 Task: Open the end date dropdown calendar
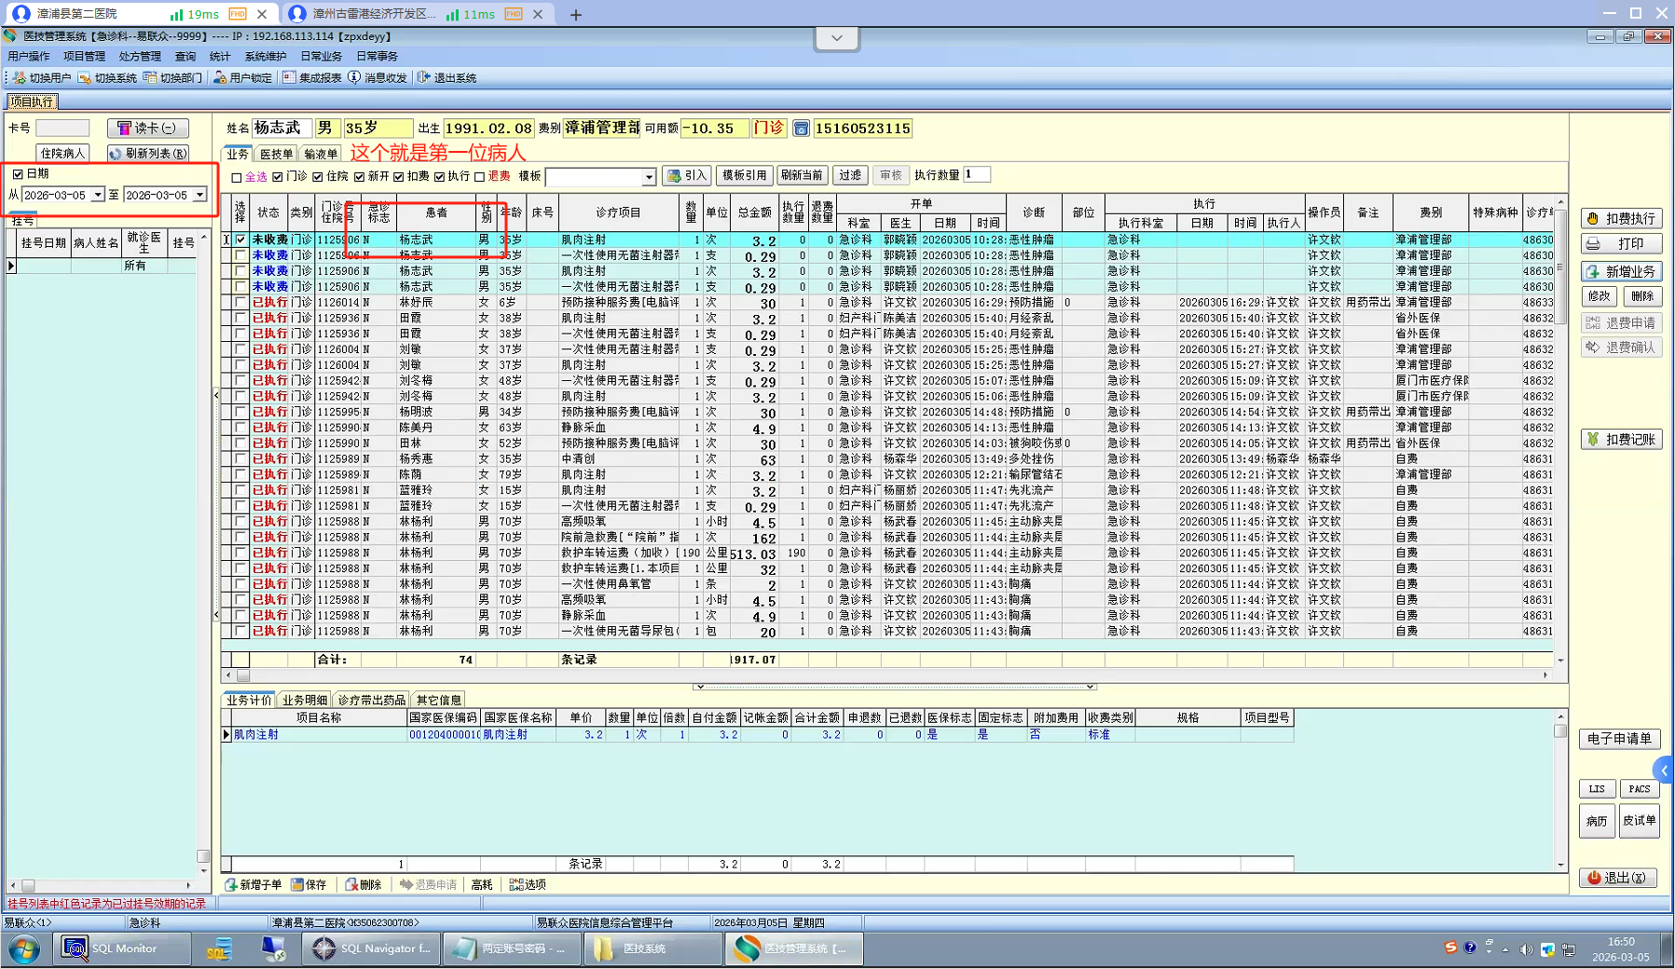click(x=199, y=196)
